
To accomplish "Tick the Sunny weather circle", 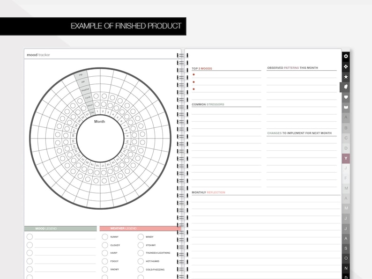I will tap(105, 237).
